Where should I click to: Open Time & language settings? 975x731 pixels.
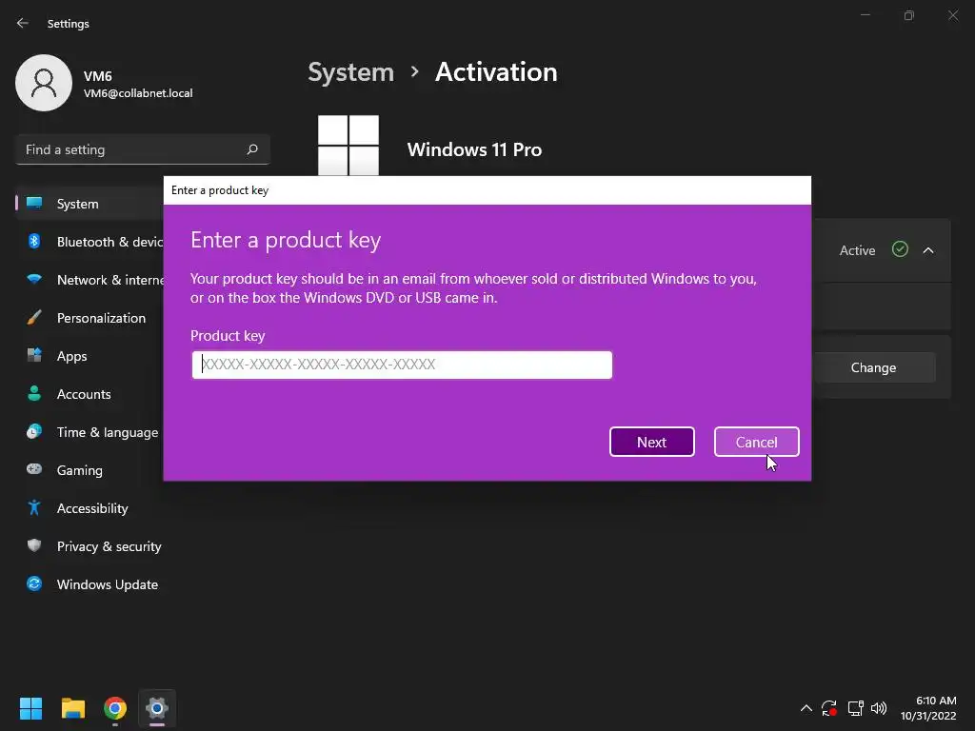tap(90, 432)
